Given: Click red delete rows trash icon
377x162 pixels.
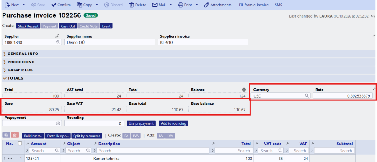Looking at the screenshot, I should tap(15, 135).
